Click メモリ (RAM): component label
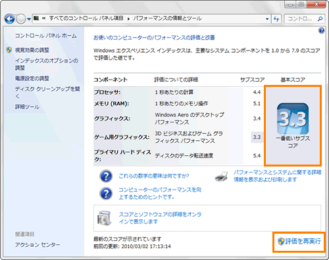Screen dimensions: 329x260 tap(111, 104)
